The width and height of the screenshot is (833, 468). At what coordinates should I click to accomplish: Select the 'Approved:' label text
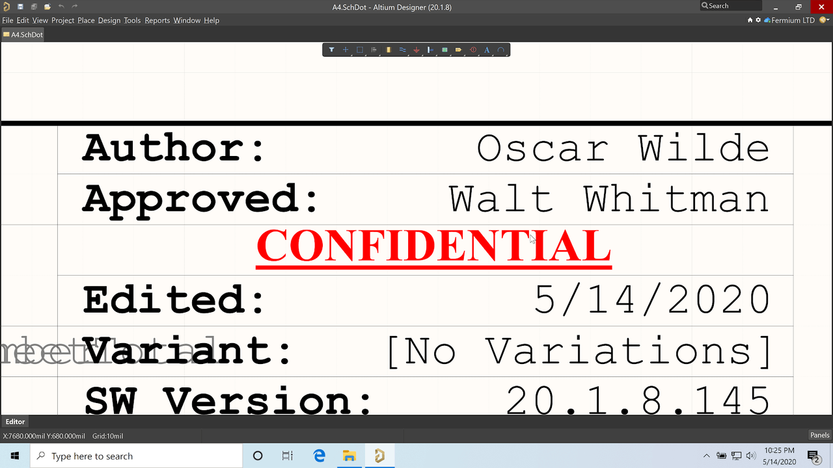tap(201, 200)
